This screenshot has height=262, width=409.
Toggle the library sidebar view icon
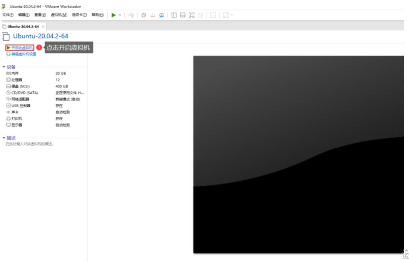tap(174, 15)
